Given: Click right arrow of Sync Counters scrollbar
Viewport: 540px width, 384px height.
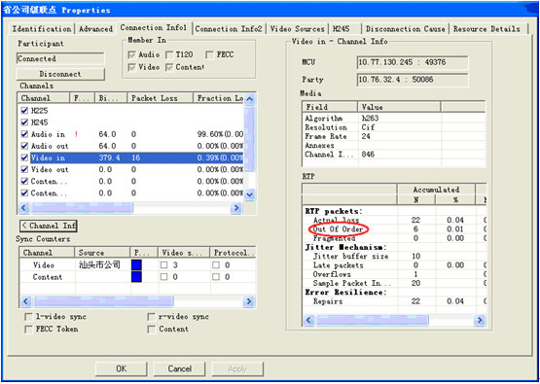Looking at the screenshot, I should click(x=249, y=301).
